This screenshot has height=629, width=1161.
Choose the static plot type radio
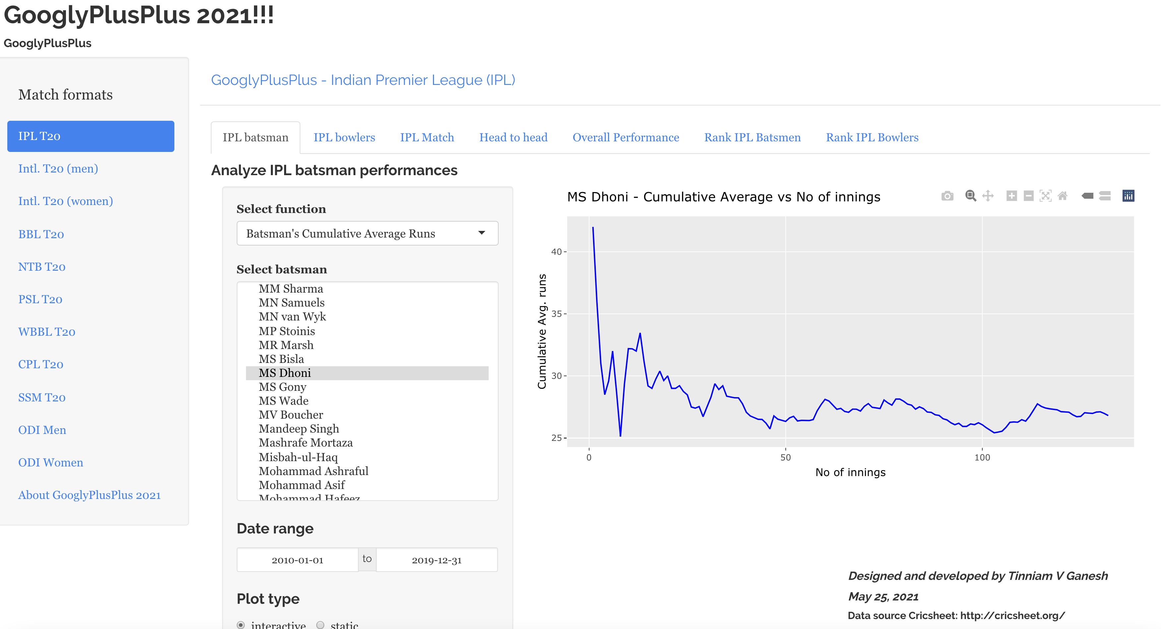point(320,624)
